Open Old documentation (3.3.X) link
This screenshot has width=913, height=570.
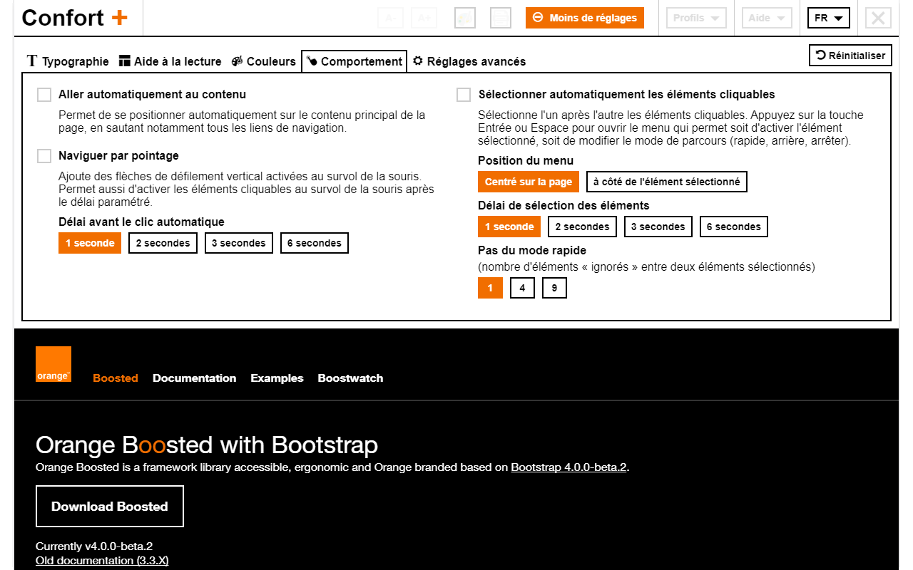102,561
